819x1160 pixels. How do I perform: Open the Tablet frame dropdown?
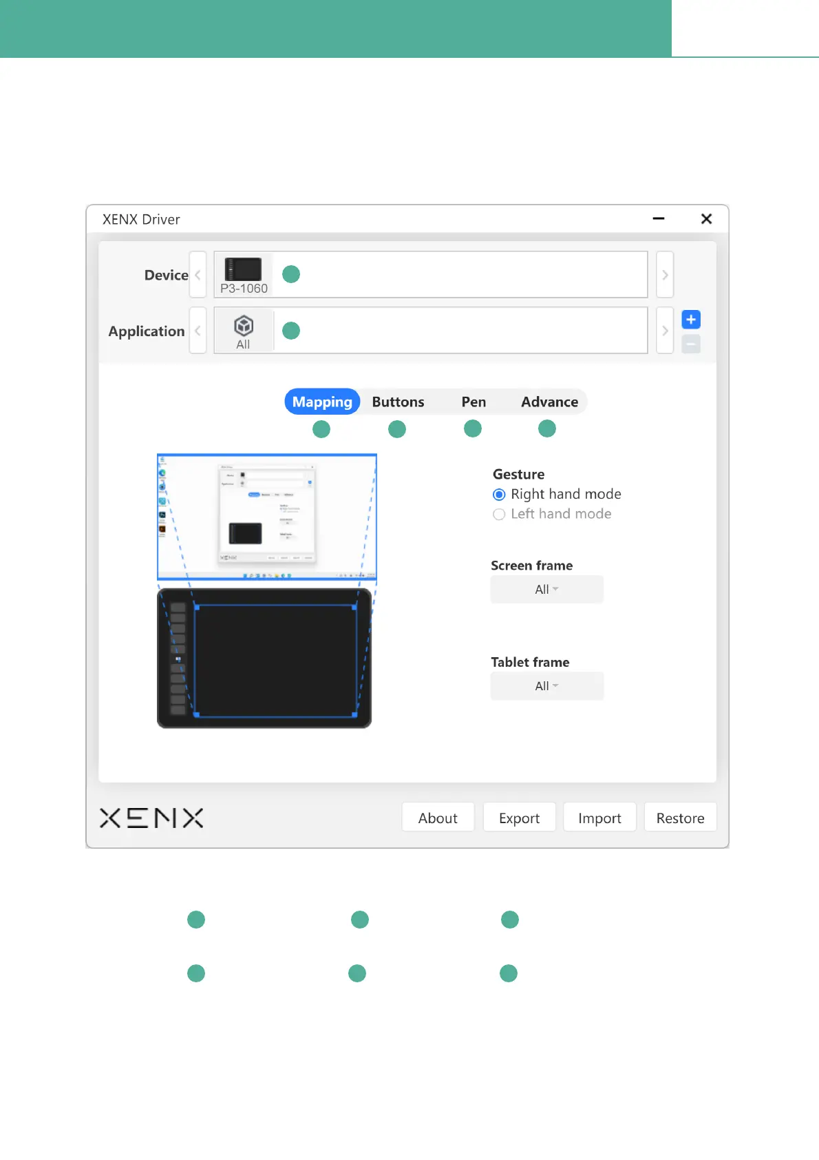click(x=547, y=686)
